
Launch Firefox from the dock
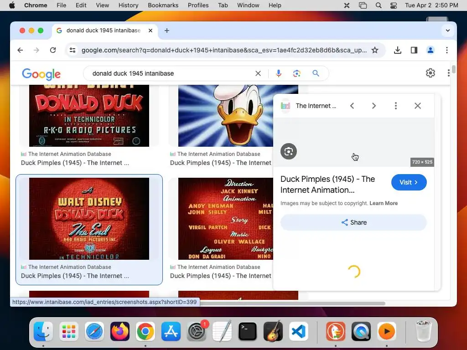pos(120,331)
